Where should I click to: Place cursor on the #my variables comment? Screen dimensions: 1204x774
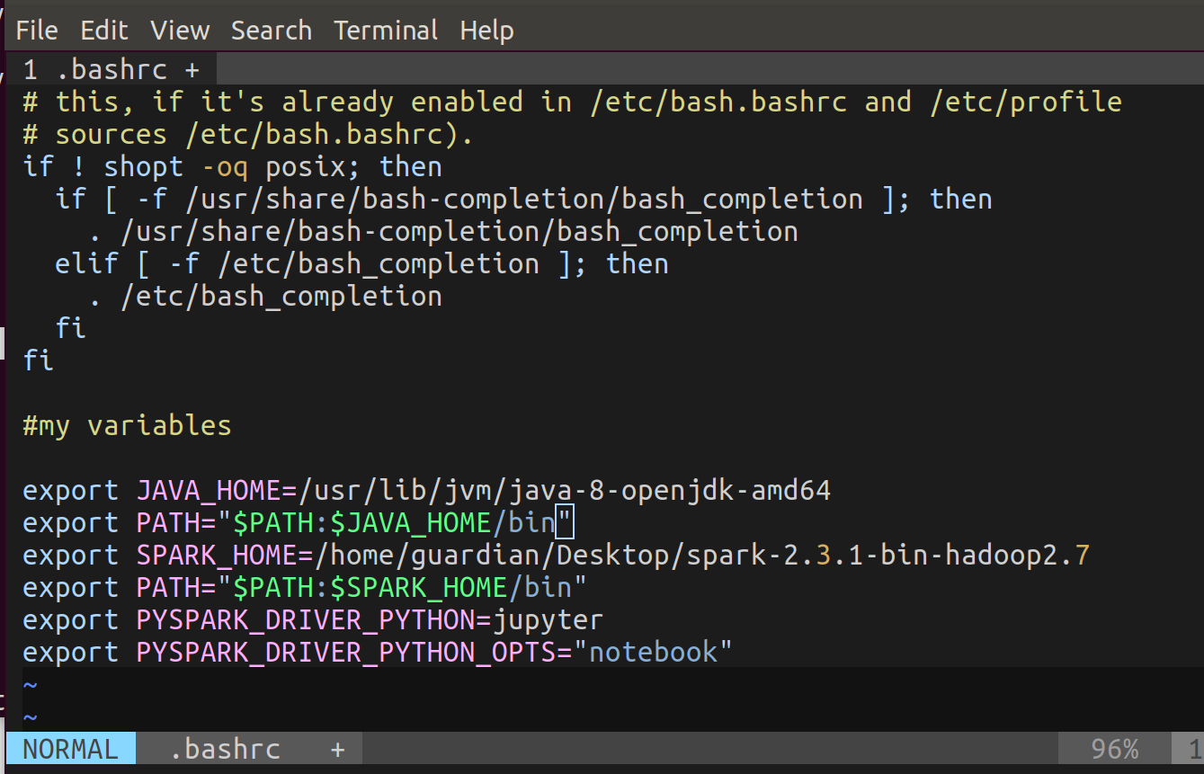click(x=127, y=425)
